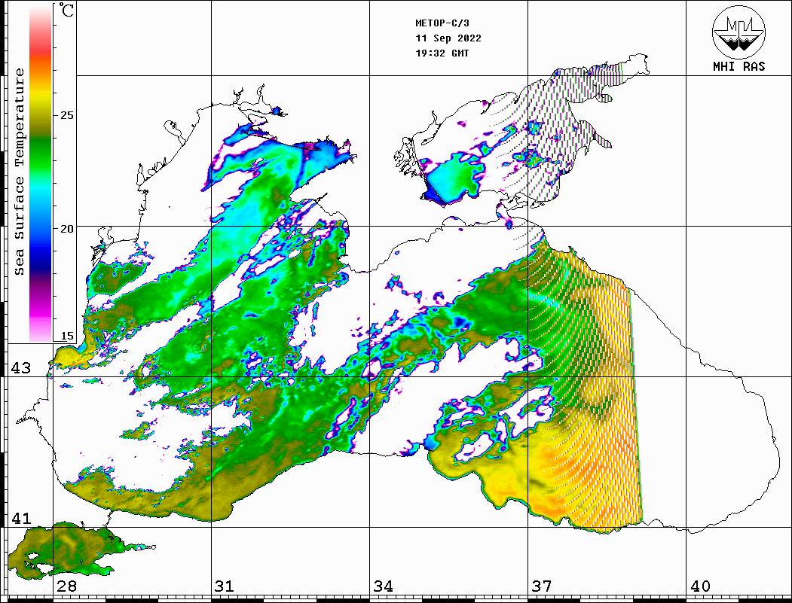Click the longitude label '34'
The image size is (792, 603).
click(x=383, y=586)
